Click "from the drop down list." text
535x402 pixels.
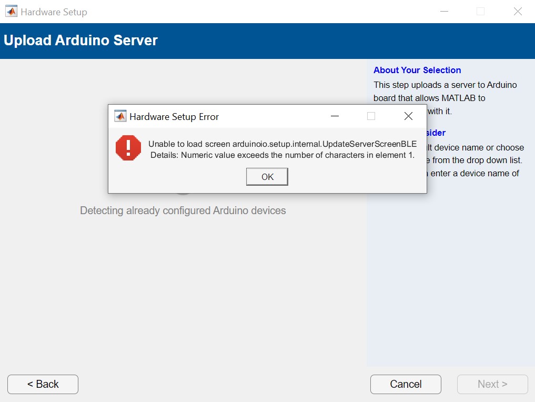[477, 160]
